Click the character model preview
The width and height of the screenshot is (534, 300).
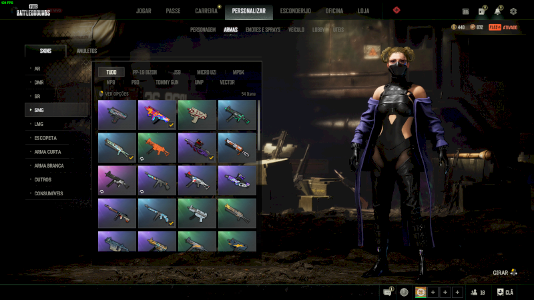click(399, 160)
